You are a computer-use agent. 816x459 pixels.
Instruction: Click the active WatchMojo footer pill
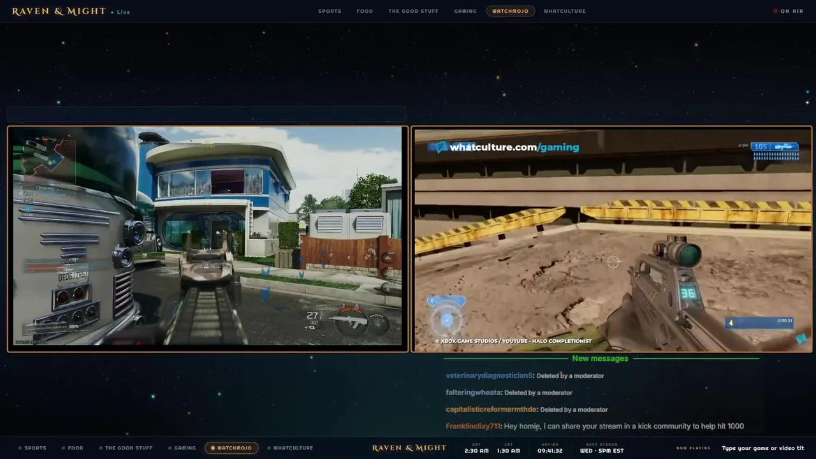tap(231, 448)
